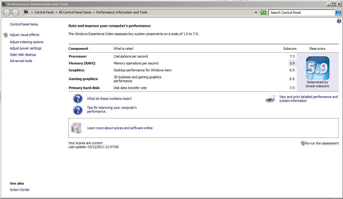Click 'Desktop performance for Windows Aero' text
The height and width of the screenshot is (199, 343).
142,70
